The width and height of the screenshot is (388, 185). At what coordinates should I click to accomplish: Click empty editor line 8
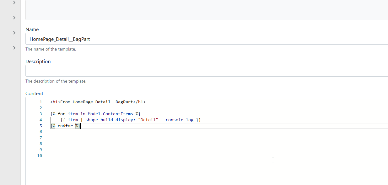pyautogui.click(x=219, y=144)
